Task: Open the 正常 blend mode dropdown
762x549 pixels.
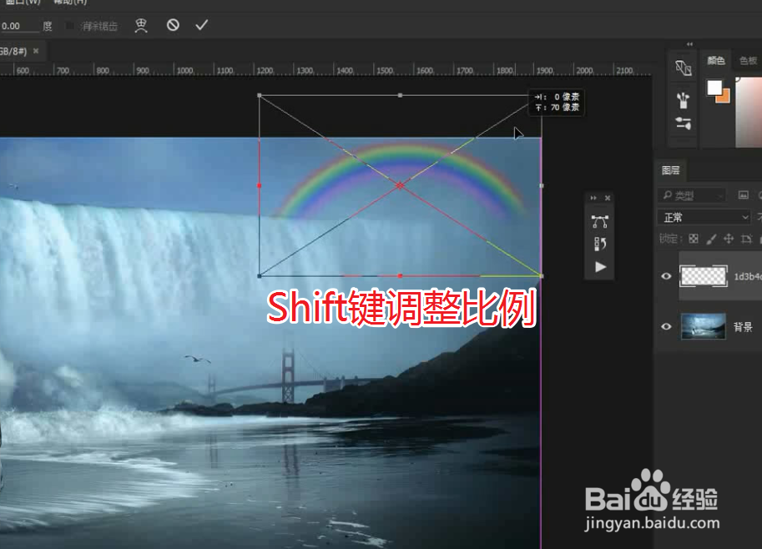Action: tap(704, 217)
